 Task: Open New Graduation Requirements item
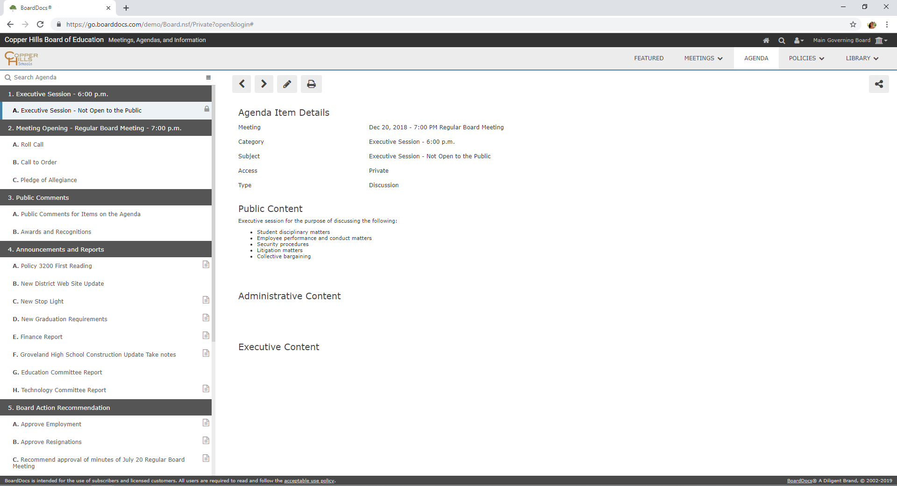[x=106, y=319]
